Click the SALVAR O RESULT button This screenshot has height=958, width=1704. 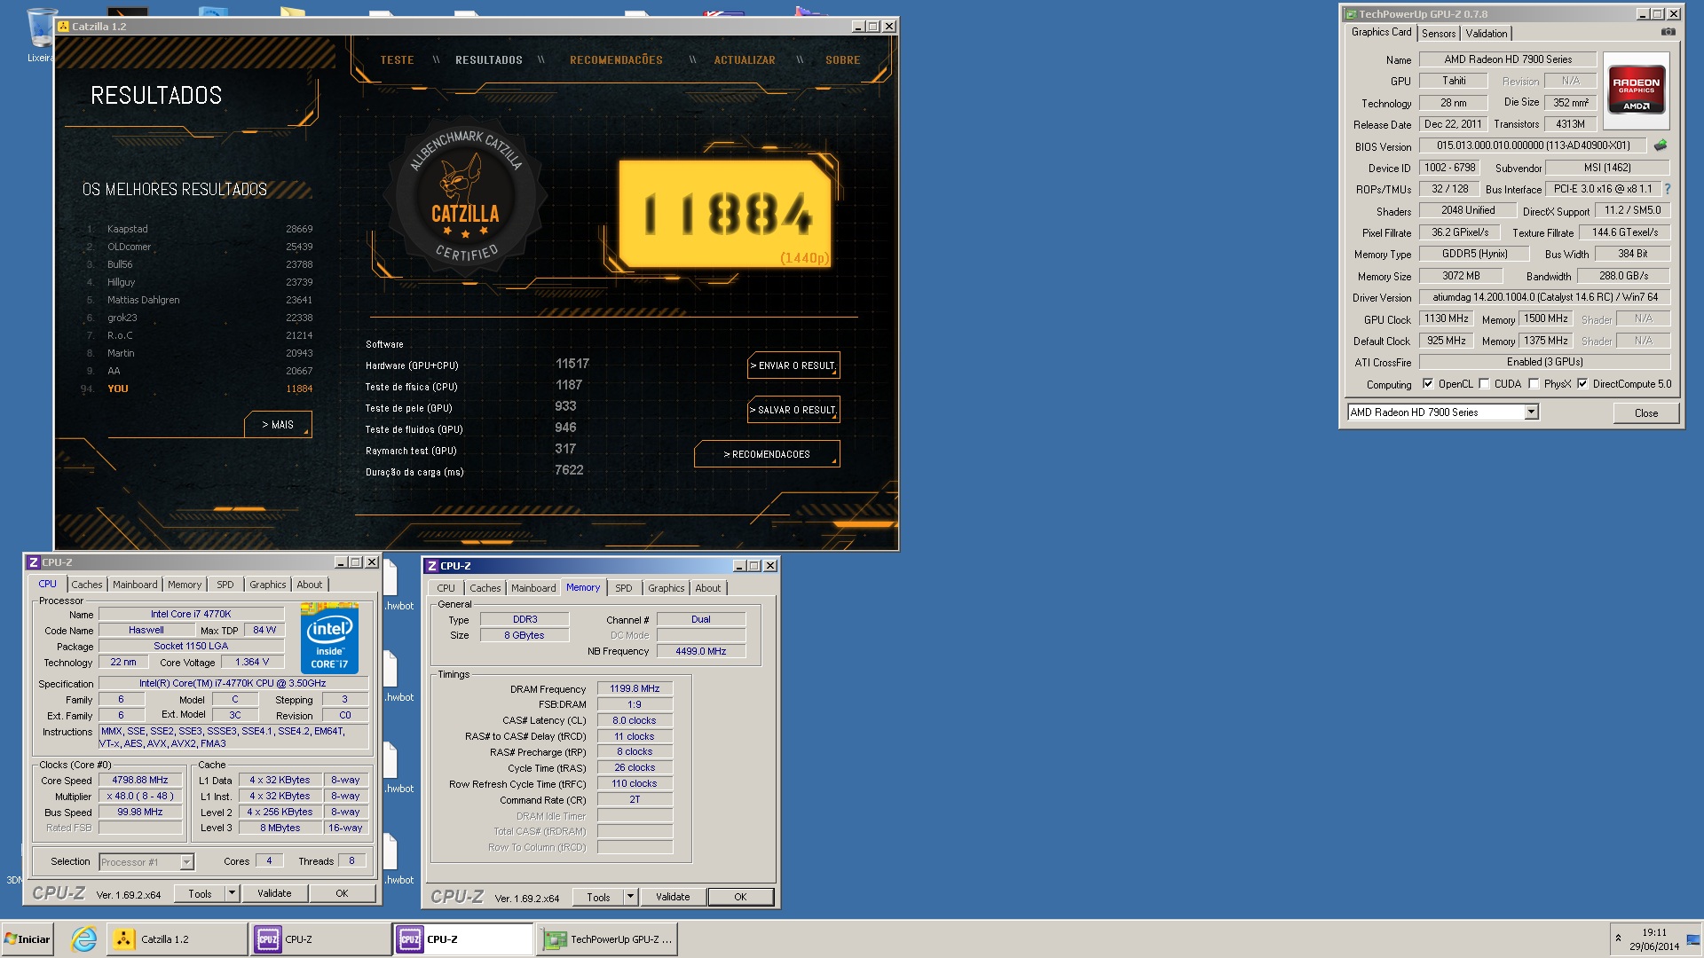click(793, 410)
